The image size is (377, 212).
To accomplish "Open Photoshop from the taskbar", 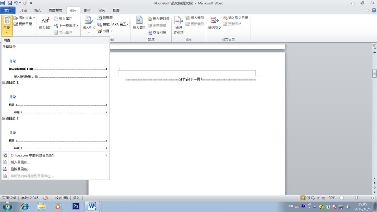I will [76, 206].
